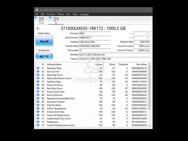Click the Drive Letter field
The image size is (188, 141).
coord(95,50)
